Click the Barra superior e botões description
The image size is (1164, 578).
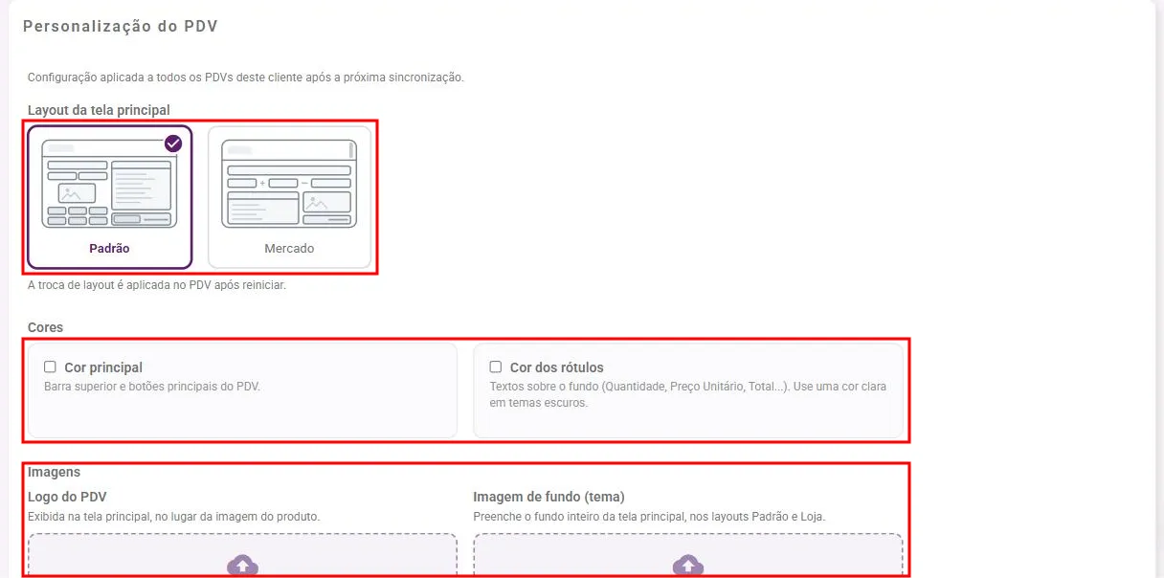[x=152, y=388]
